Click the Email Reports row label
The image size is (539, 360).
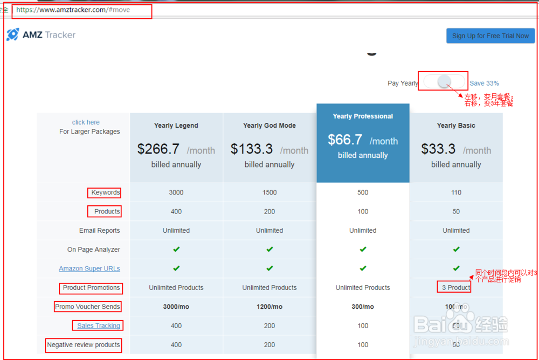coord(99,230)
